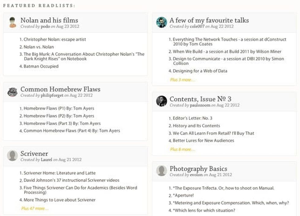The height and width of the screenshot is (216, 300).
Task: Expand 'Plus 3 more…' in favourite talks list
Action: pos(182,80)
